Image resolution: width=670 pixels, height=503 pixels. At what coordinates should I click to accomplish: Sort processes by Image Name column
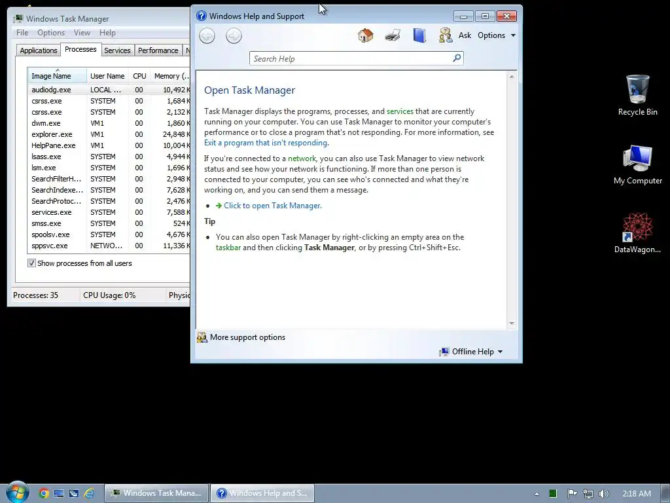(57, 76)
